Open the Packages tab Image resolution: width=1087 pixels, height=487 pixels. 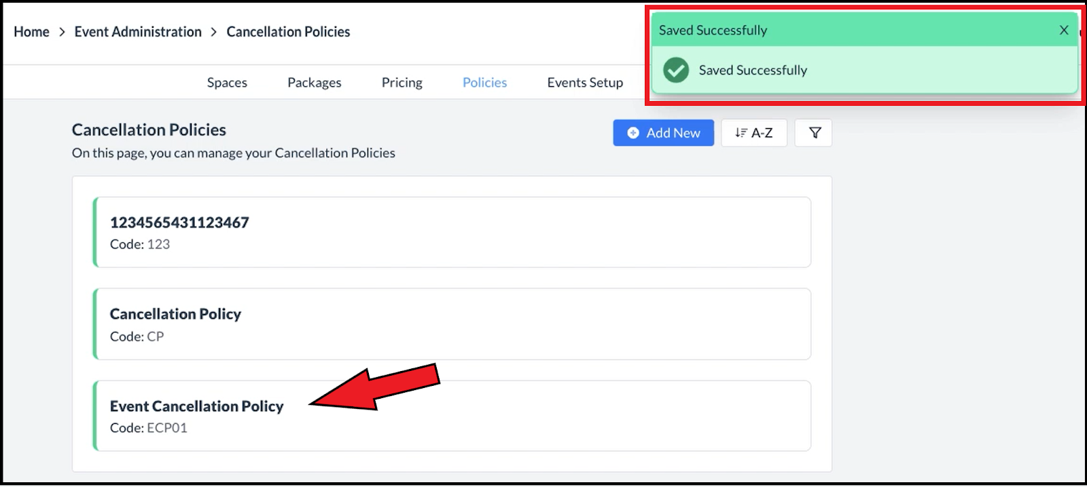[314, 83]
